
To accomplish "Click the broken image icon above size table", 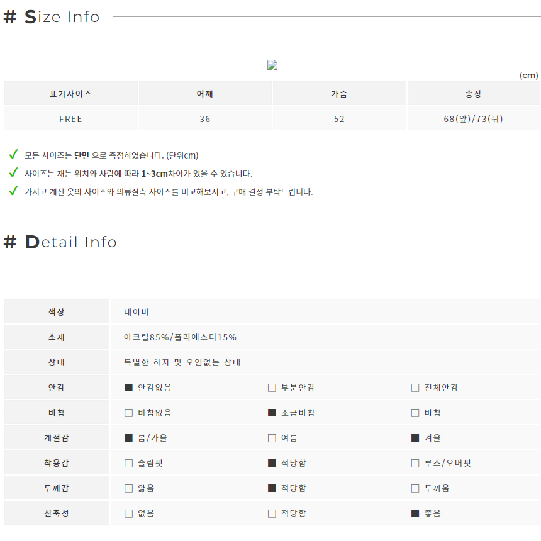I will [272, 65].
